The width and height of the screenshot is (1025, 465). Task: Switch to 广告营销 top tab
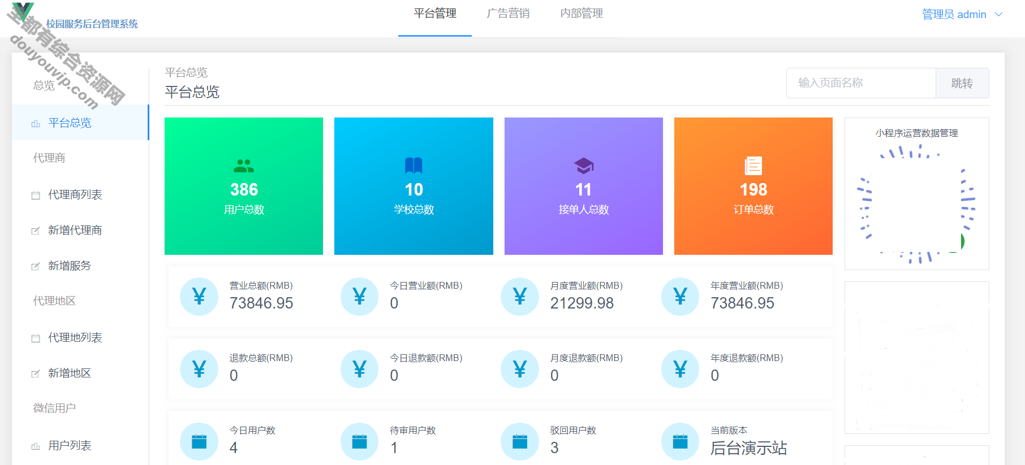pyautogui.click(x=508, y=14)
